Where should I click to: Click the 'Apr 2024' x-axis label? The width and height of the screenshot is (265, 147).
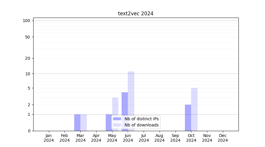(x=96, y=138)
